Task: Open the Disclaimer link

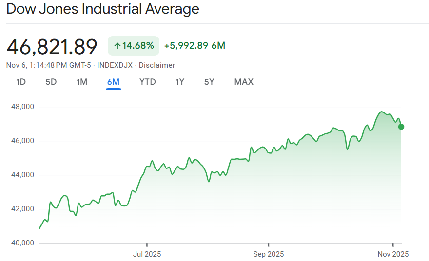Action: click(x=157, y=65)
